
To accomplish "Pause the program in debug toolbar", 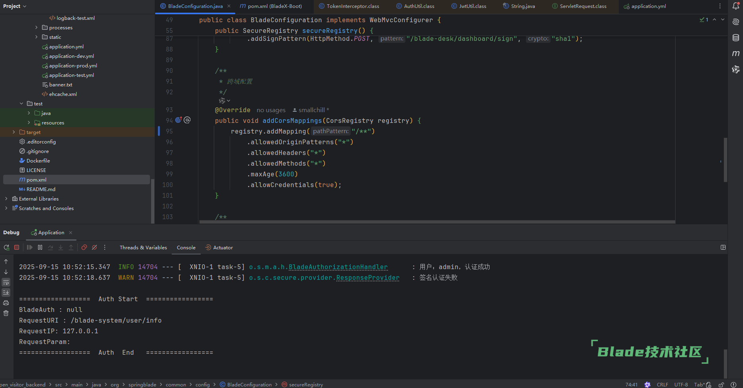I will [40, 247].
